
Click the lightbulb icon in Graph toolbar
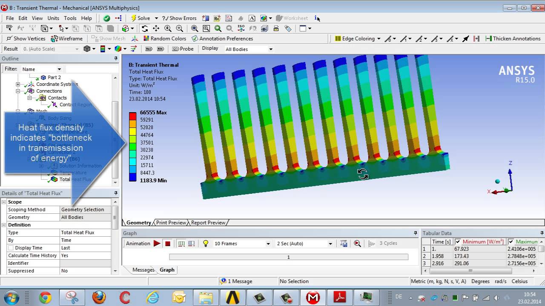pos(206,244)
